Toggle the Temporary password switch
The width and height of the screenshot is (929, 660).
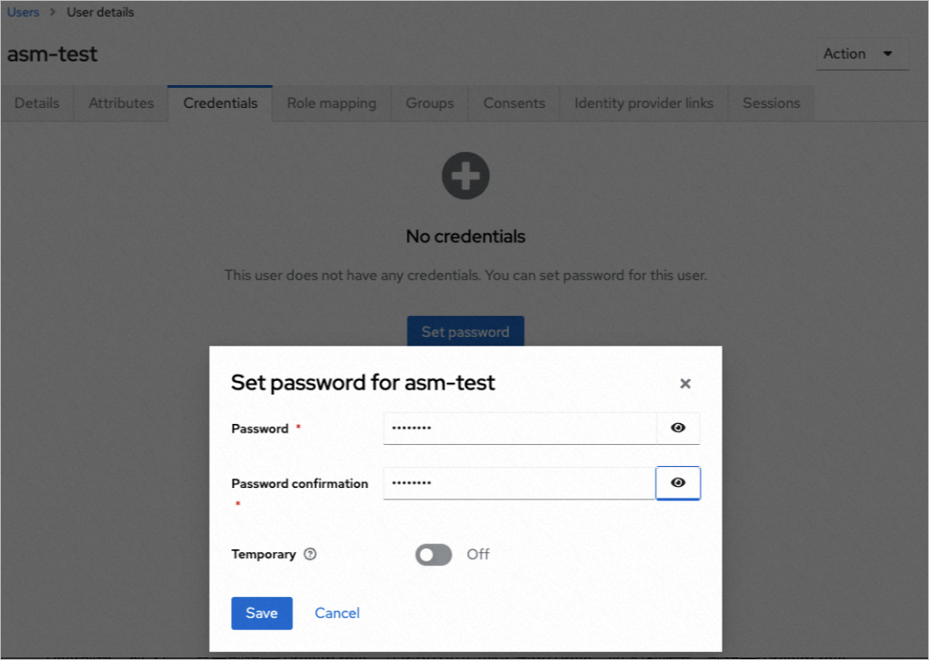pos(434,555)
